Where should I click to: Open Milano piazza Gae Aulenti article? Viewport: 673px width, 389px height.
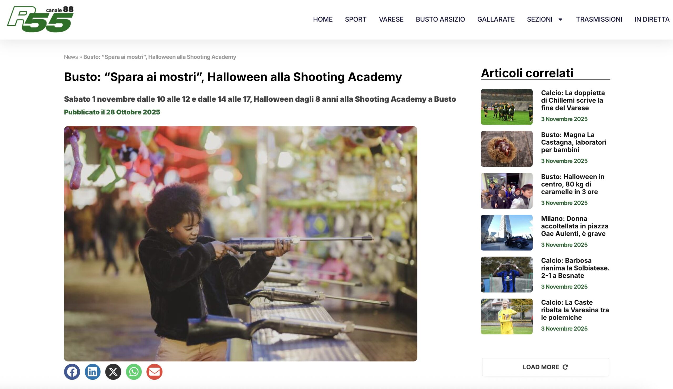(574, 226)
